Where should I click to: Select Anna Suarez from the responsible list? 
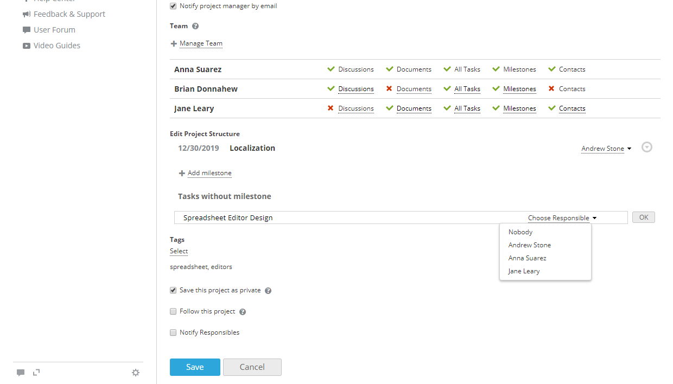(527, 258)
